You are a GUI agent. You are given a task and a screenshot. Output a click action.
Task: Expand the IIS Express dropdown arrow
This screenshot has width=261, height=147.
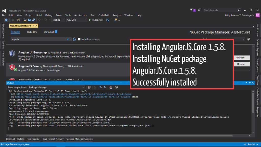pos(104,20)
